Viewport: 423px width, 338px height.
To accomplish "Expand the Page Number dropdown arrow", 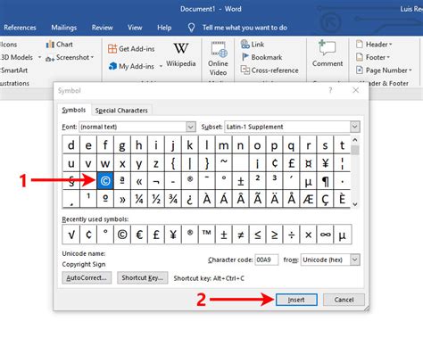I will coord(411,70).
